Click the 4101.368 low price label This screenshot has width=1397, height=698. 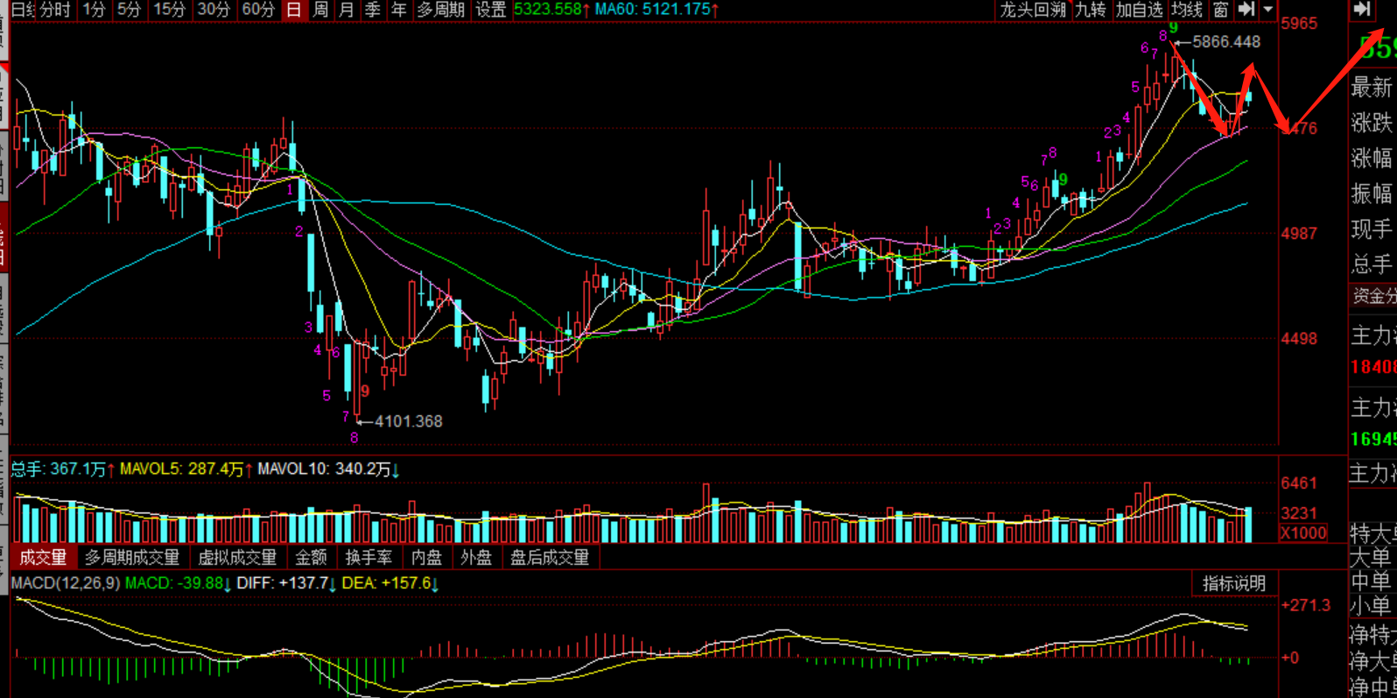point(408,421)
